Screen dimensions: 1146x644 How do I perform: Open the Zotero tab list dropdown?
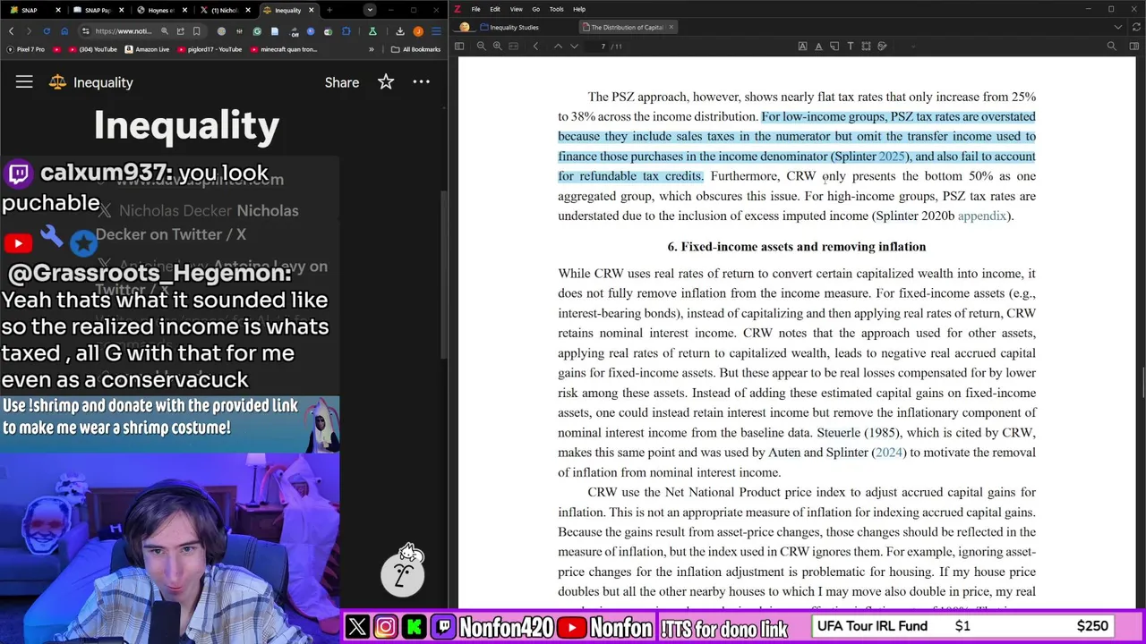tap(1117, 27)
